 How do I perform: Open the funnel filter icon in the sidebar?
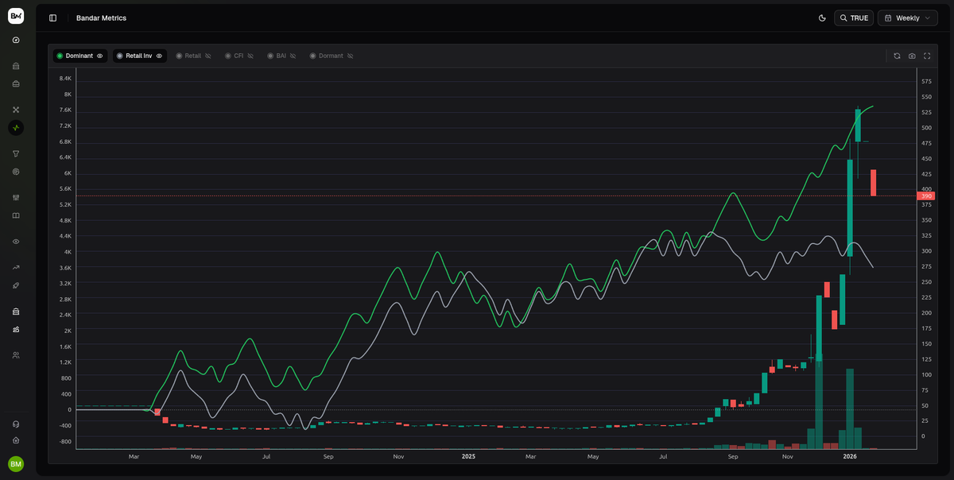[16, 153]
